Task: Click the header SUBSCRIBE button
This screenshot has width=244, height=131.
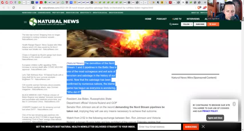Action: 200,24
